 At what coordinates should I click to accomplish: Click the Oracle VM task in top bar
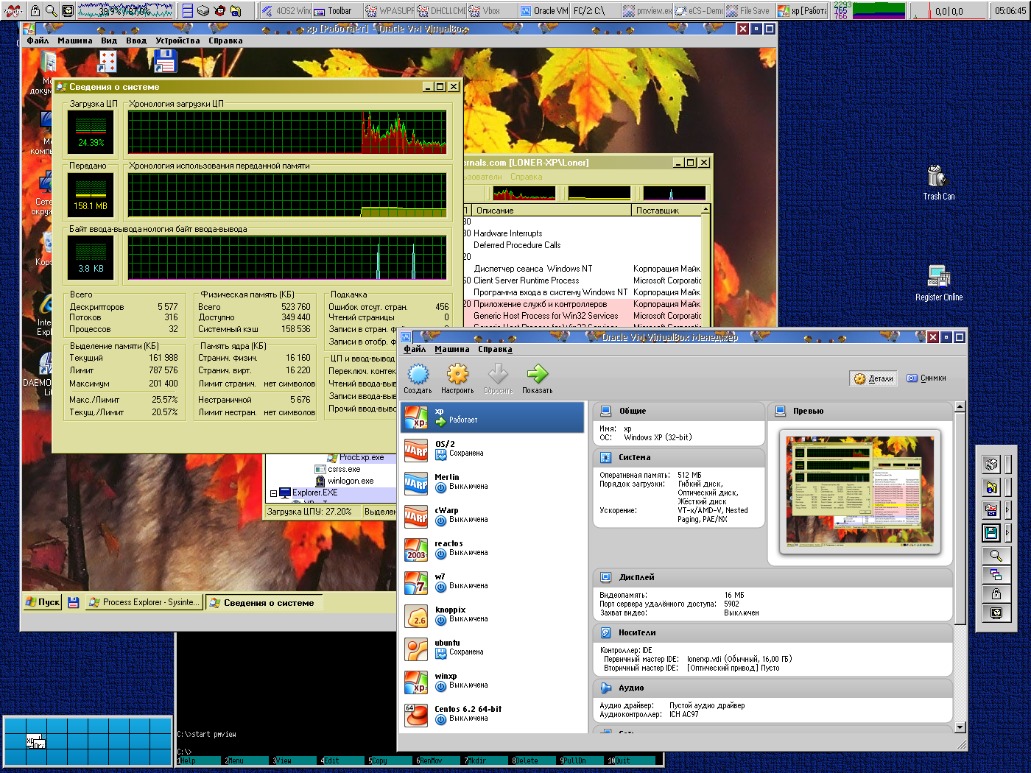(x=544, y=10)
